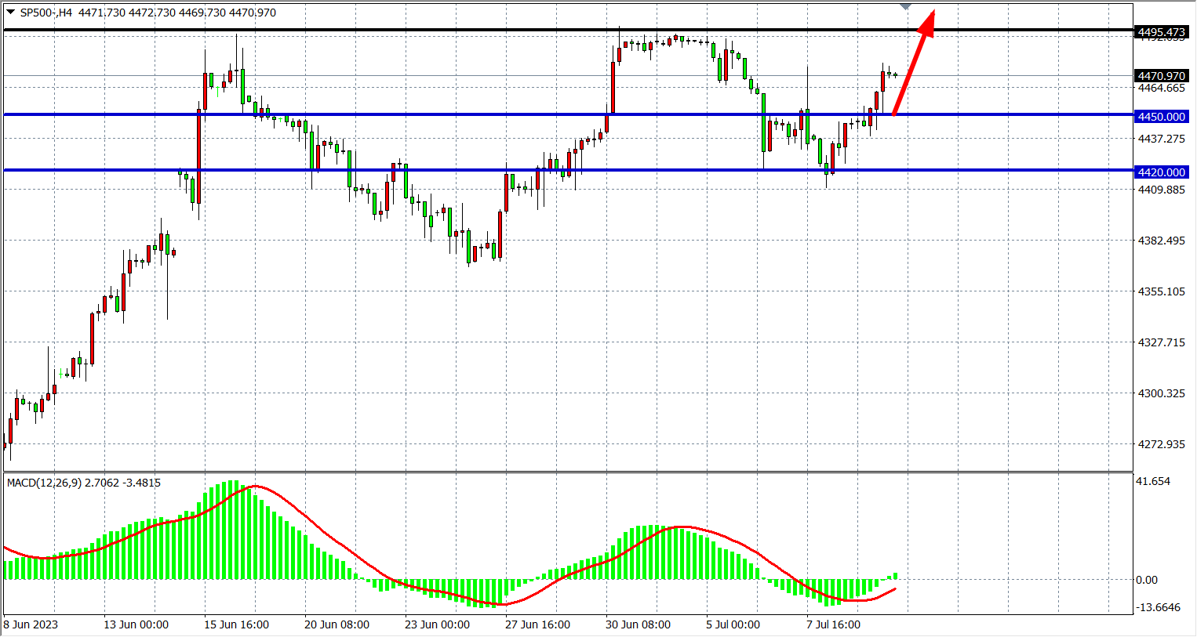Select the black horizontal resistance line

pos(471,31)
